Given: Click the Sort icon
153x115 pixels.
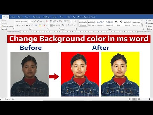Looking at the screenshot, I should pyautogui.click(x=71, y=21).
